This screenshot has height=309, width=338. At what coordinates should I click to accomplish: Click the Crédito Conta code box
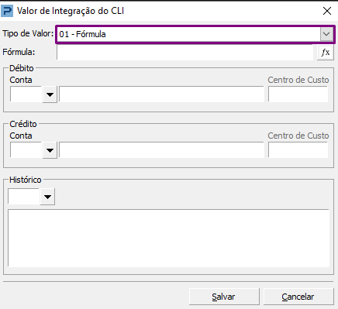[26, 150]
